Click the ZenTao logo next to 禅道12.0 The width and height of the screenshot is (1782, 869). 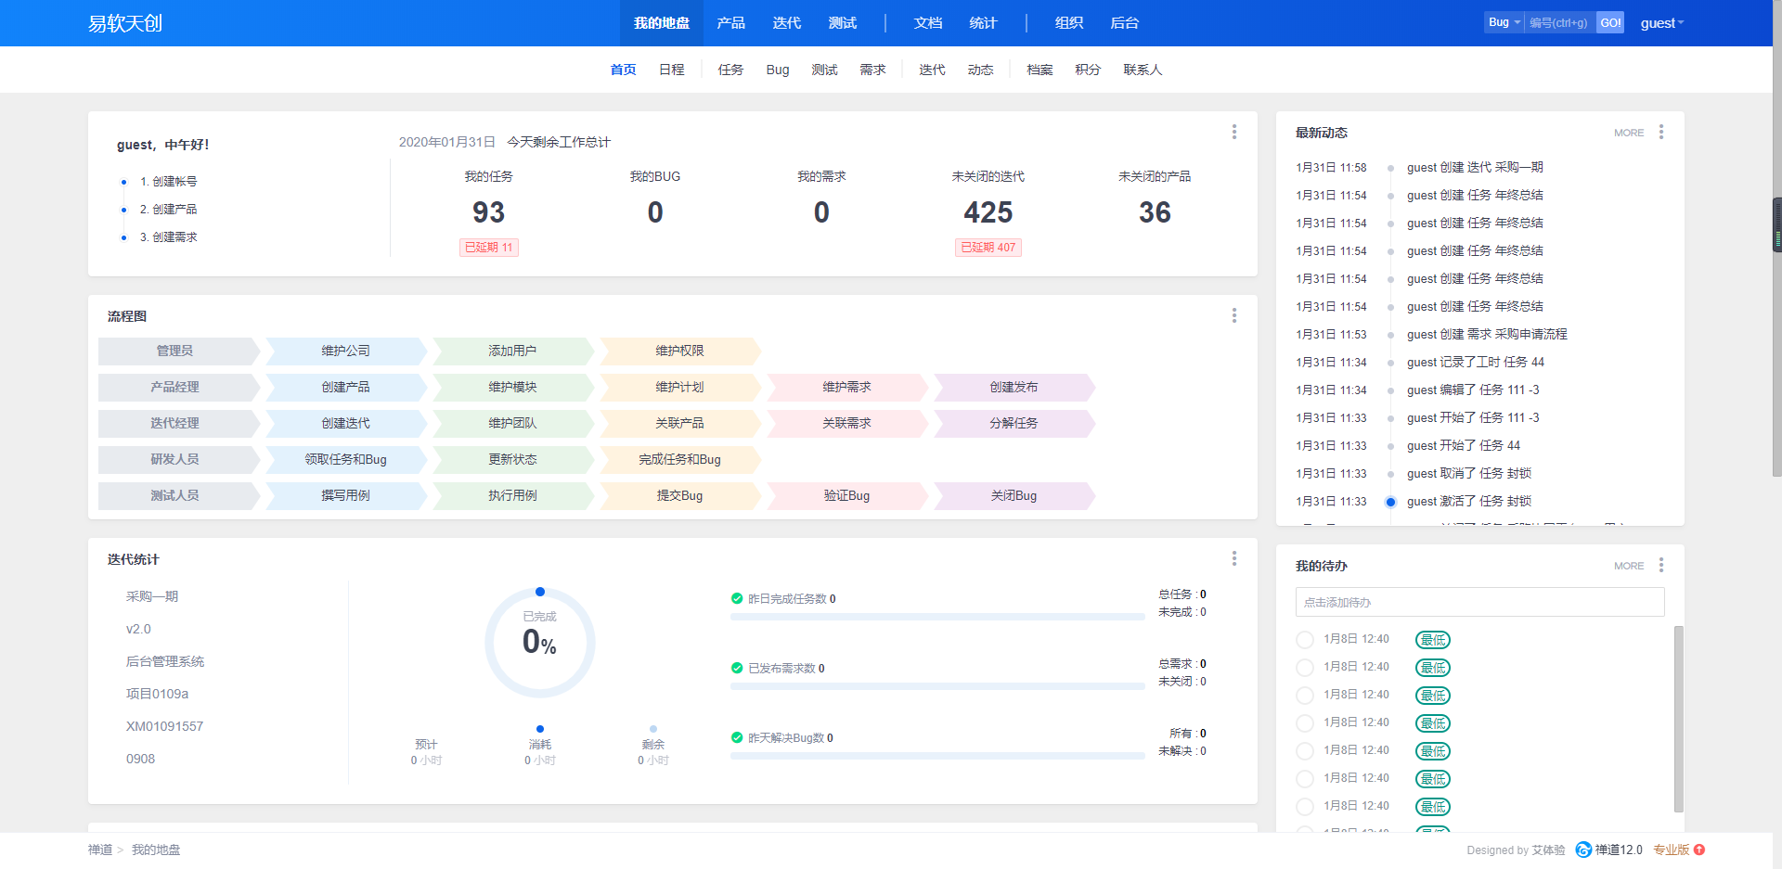coord(1583,850)
